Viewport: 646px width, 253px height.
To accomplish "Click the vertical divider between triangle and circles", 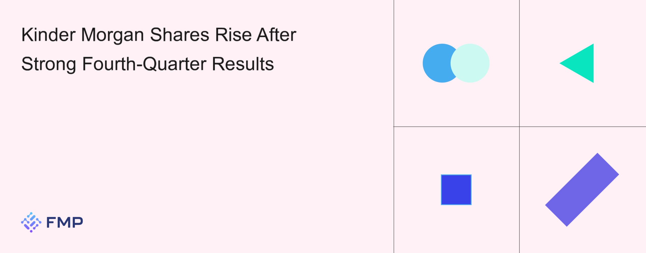I will pyautogui.click(x=519, y=63).
